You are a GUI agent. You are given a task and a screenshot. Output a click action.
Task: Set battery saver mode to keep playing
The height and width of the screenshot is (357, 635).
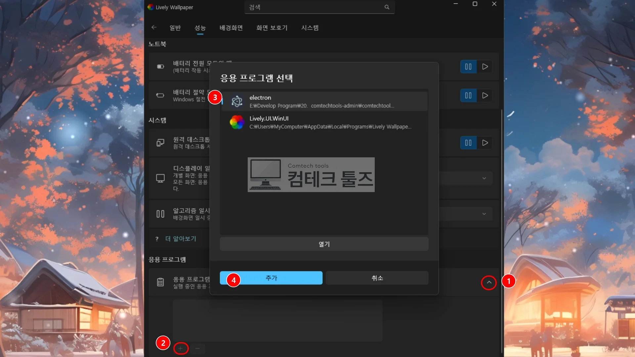[x=485, y=96]
